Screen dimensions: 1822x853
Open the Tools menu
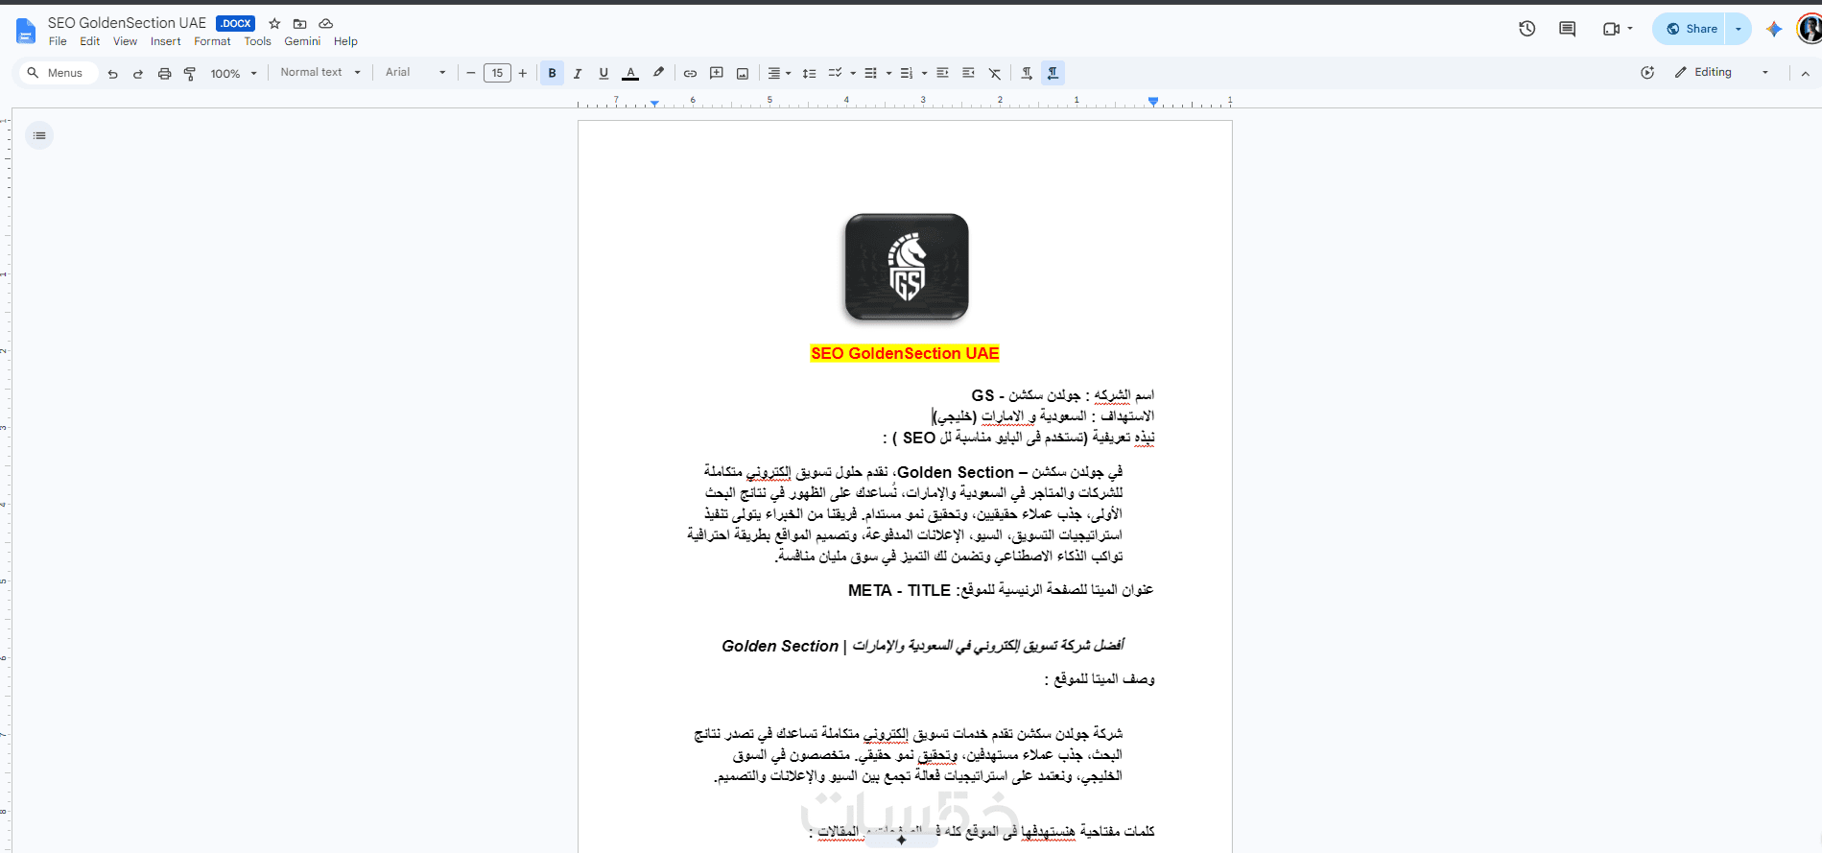(x=257, y=41)
